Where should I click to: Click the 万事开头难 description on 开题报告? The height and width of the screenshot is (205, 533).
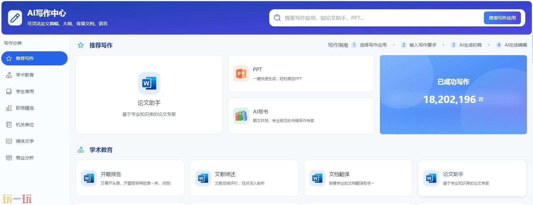[x=136, y=183]
